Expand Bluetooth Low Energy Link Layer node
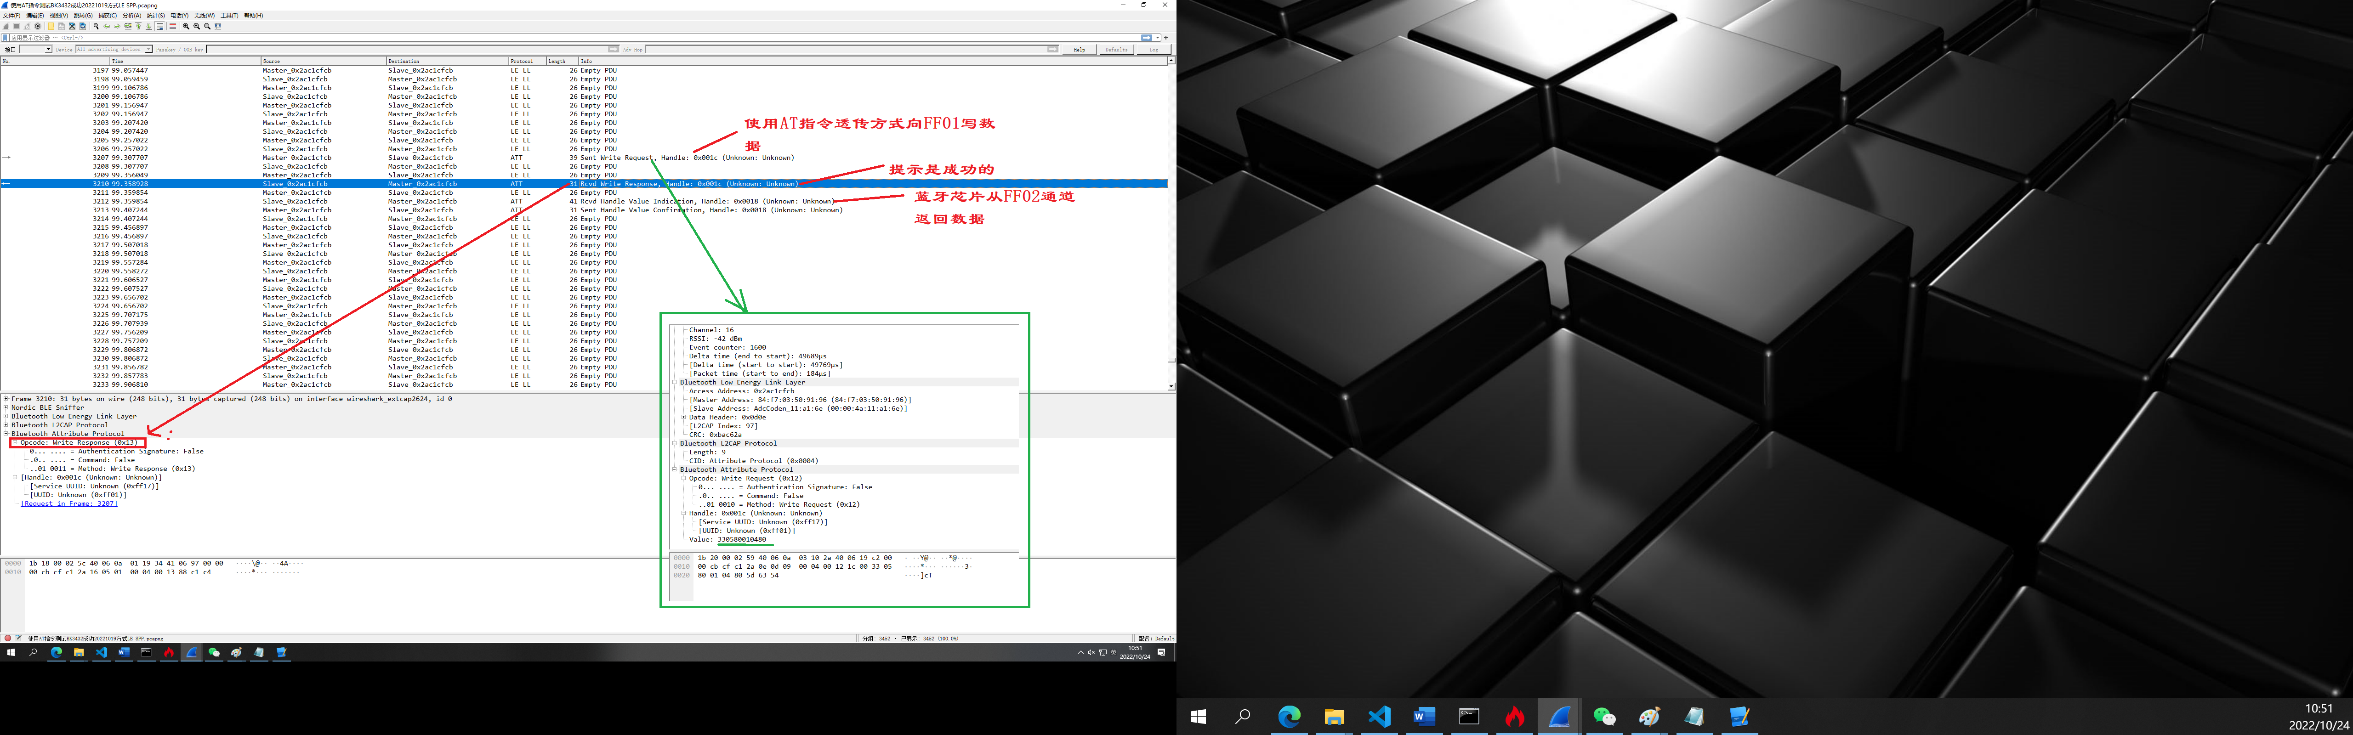2353x735 pixels. (6, 416)
